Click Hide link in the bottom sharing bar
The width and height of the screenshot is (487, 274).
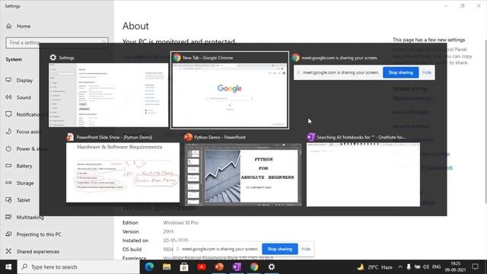point(306,249)
